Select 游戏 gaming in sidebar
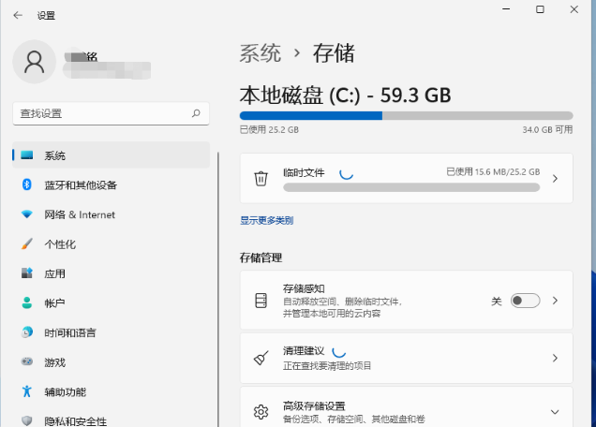The image size is (596, 427). (54, 362)
